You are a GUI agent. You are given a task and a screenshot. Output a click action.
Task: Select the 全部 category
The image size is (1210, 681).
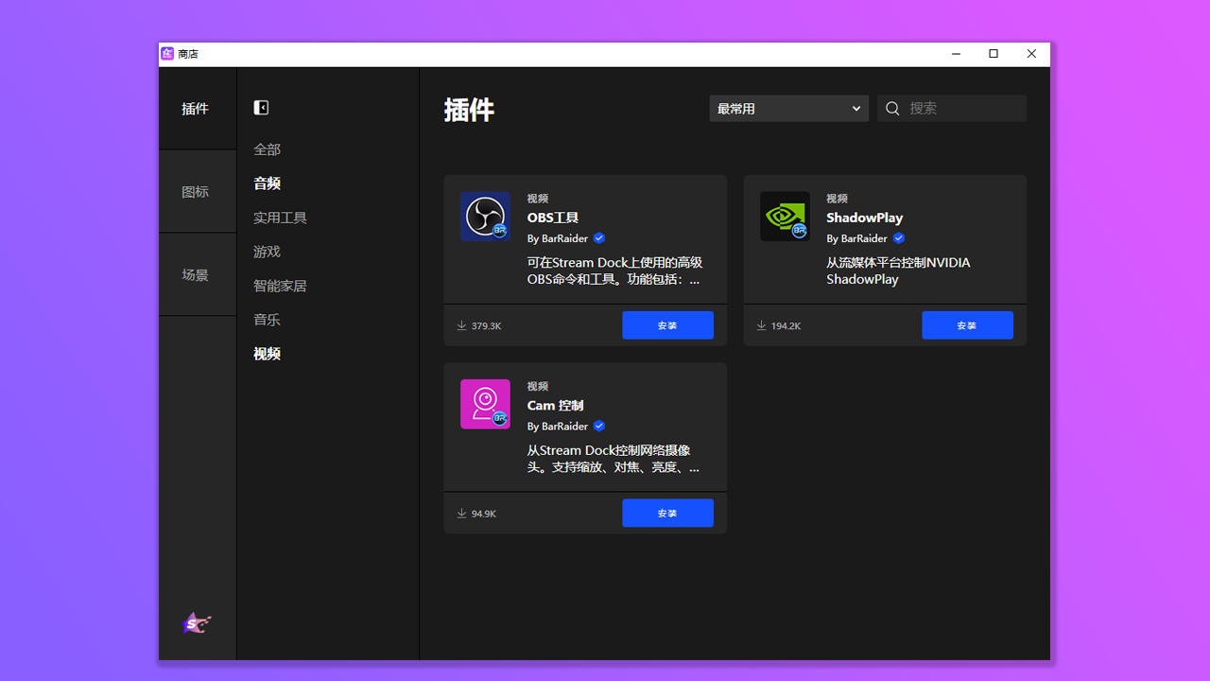[x=267, y=149]
